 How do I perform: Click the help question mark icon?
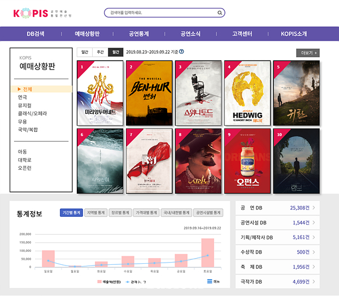pos(181,52)
